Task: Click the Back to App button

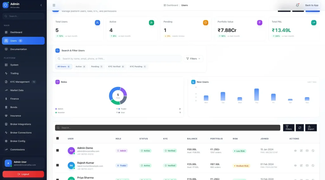Action: (312, 5)
